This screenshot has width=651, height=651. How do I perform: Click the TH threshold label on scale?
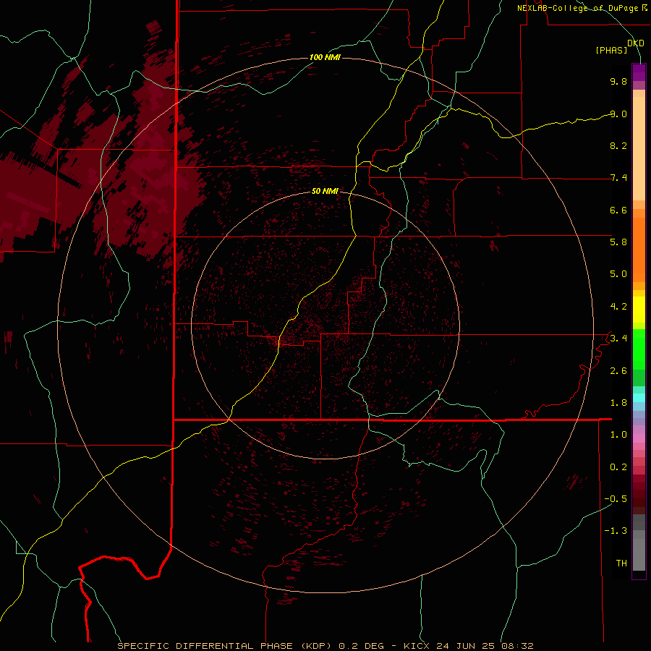point(621,563)
